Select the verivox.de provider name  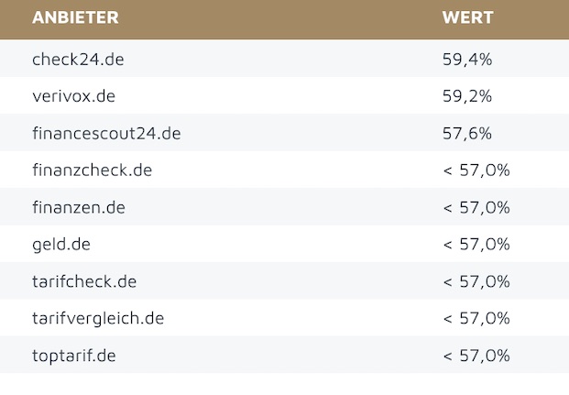click(73, 96)
